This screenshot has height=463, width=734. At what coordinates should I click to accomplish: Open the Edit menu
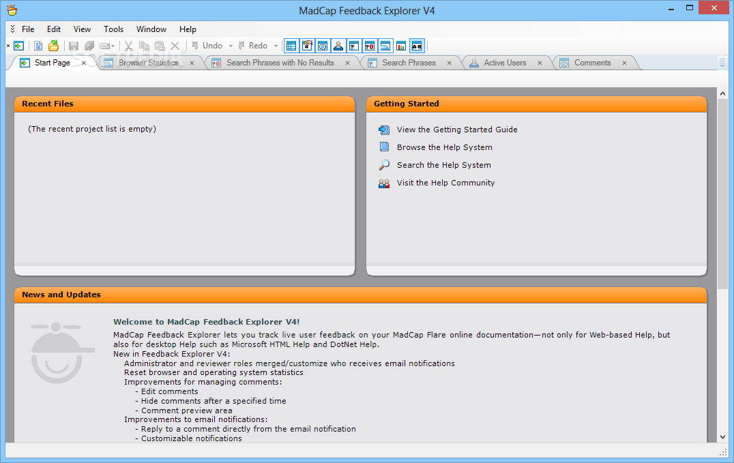54,29
